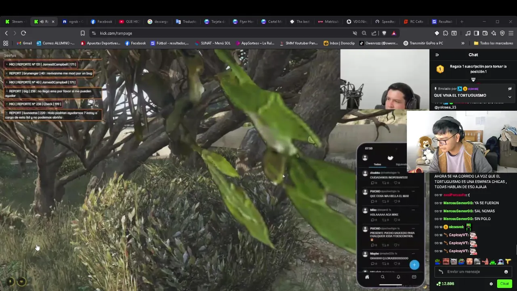
Task: Open Brave Shields lion icon
Action: 384,33
